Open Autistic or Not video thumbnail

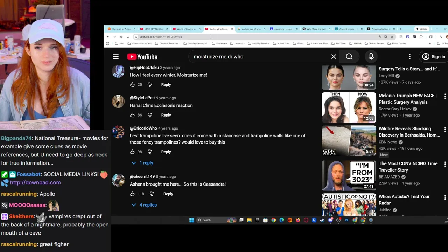point(349,204)
